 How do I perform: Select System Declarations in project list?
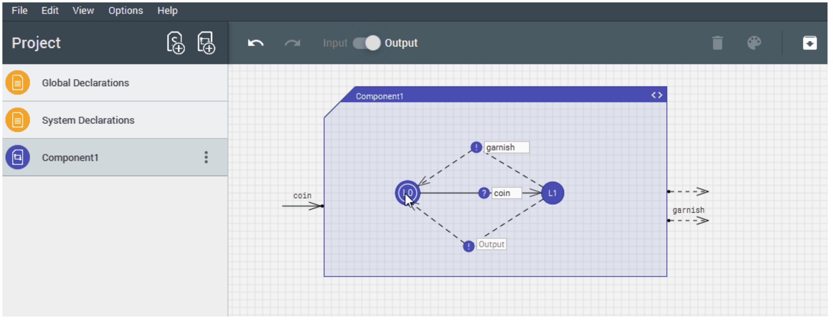(115, 120)
